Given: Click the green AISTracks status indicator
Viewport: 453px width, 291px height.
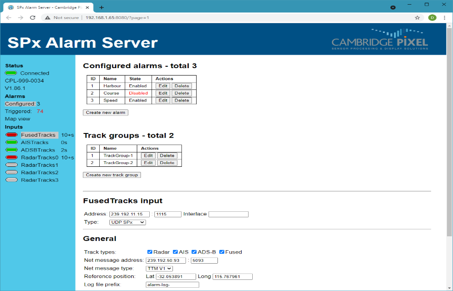Looking at the screenshot, I should click(12, 142).
